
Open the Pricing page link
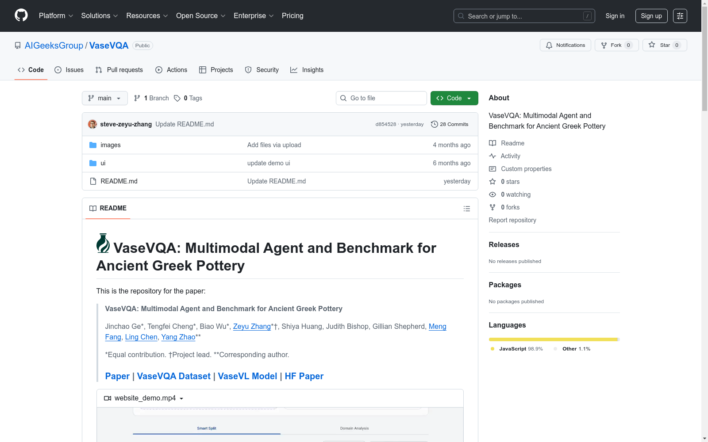[x=292, y=16]
